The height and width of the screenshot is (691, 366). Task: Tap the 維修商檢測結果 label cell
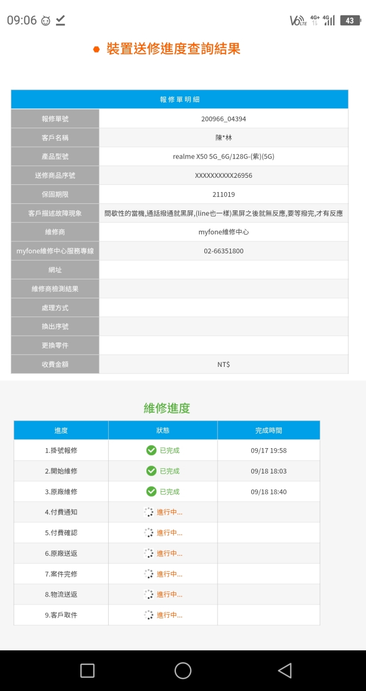tap(55, 289)
